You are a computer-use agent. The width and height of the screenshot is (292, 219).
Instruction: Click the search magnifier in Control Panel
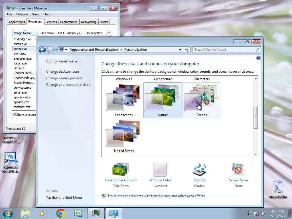coord(257,50)
